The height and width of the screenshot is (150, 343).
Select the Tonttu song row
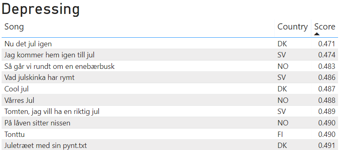(x=169, y=134)
